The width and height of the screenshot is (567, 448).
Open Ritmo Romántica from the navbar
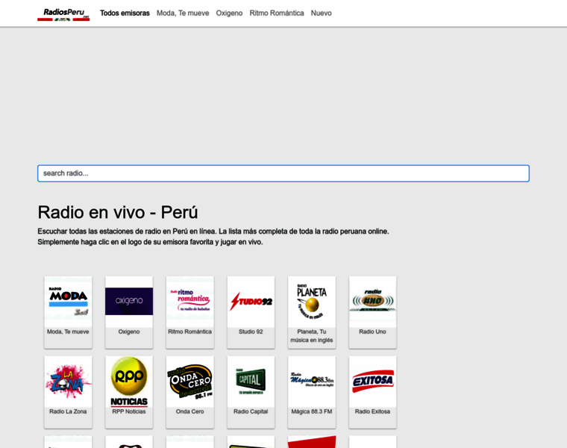coord(277,13)
